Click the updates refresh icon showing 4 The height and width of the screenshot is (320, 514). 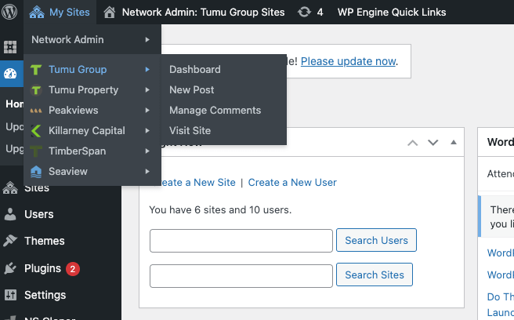tap(304, 12)
